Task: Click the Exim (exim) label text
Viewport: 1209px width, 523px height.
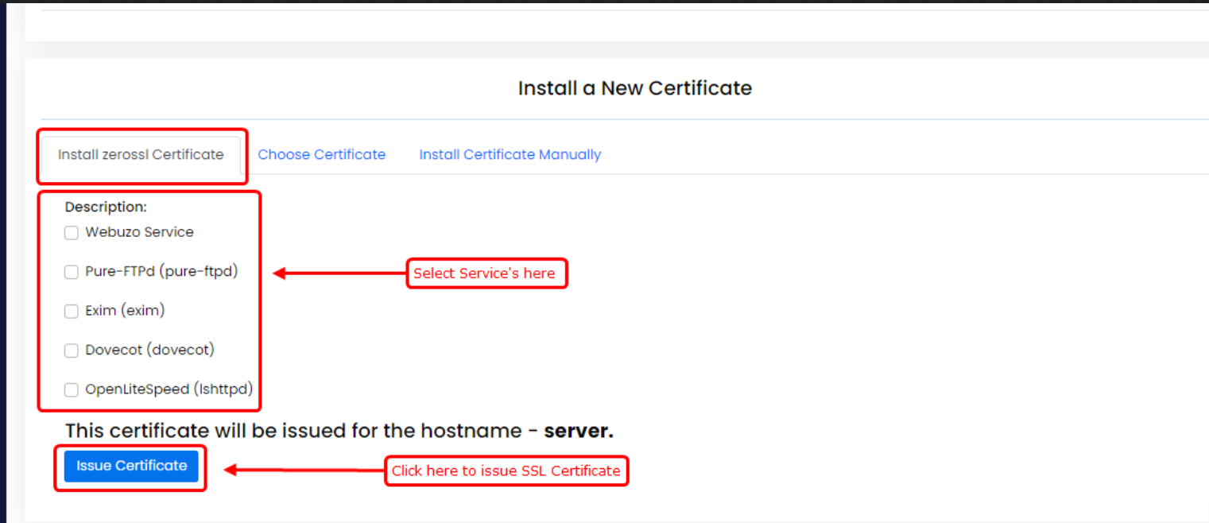Action: pyautogui.click(x=125, y=311)
